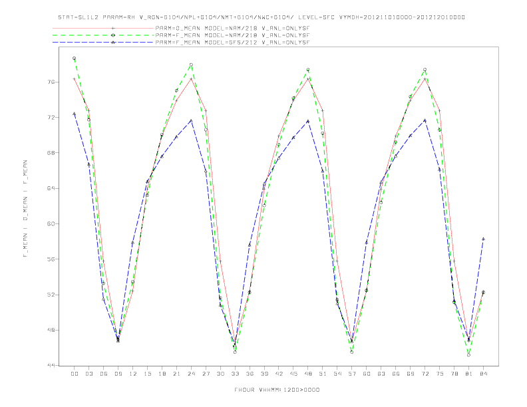527x407 pixels.
Task: Select legend entry PARM=F_MEAN MODEL=GFS/212
Action: 232,43
